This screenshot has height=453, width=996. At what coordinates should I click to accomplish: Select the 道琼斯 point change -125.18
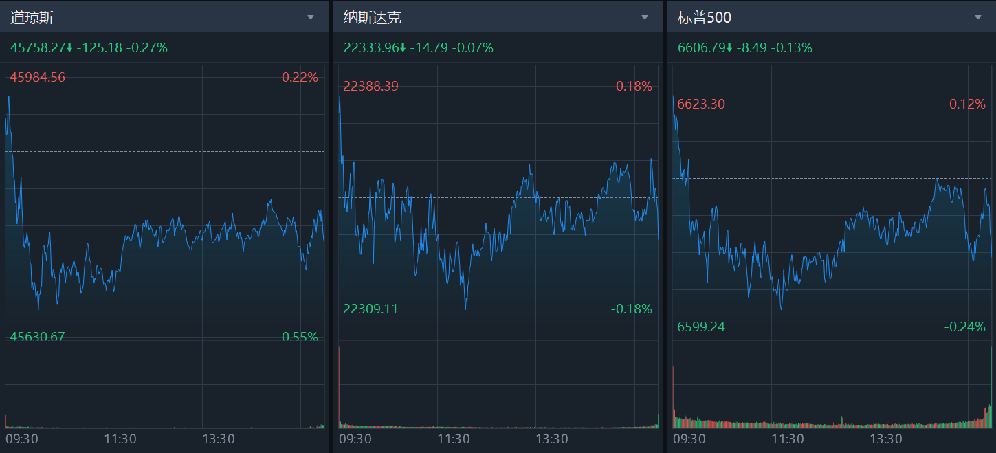pyautogui.click(x=99, y=47)
